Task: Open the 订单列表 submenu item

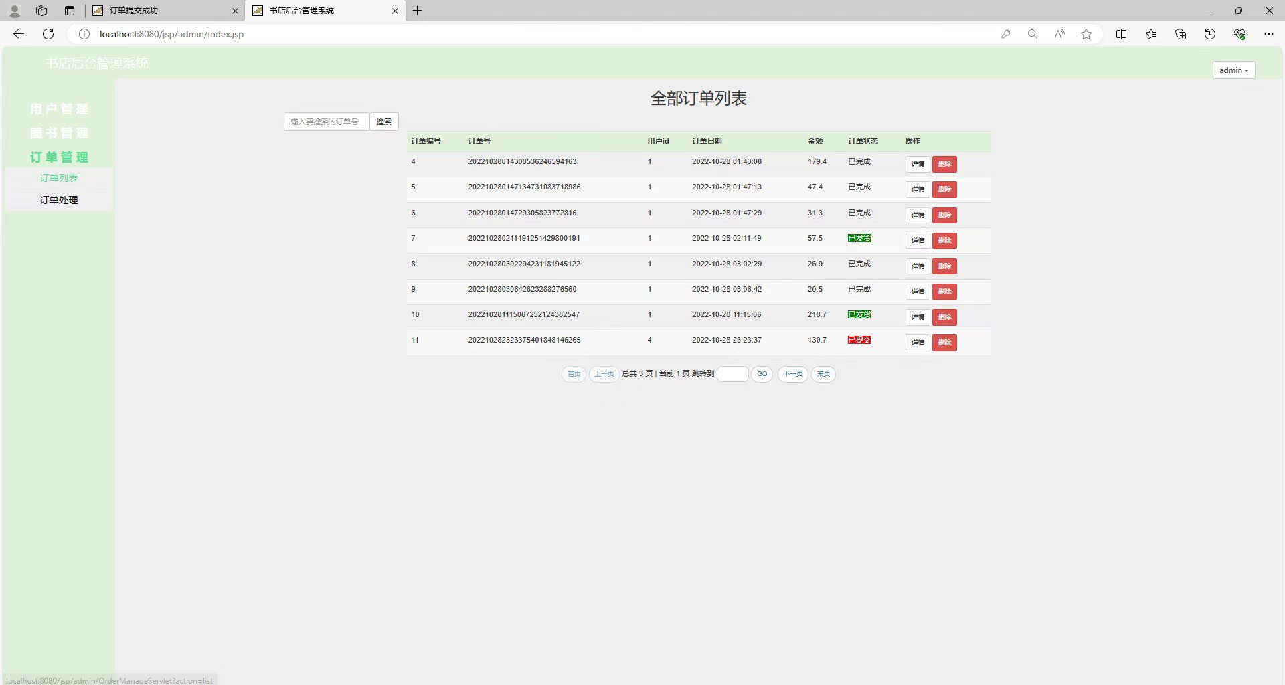Action: (x=59, y=178)
